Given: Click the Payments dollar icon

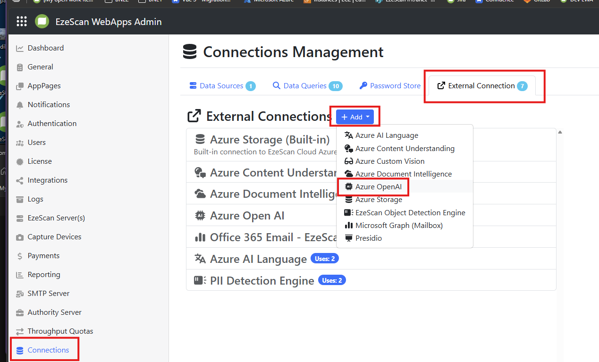Looking at the screenshot, I should pos(20,256).
